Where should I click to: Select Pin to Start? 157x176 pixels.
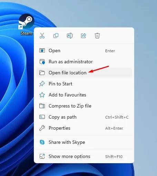84,84
